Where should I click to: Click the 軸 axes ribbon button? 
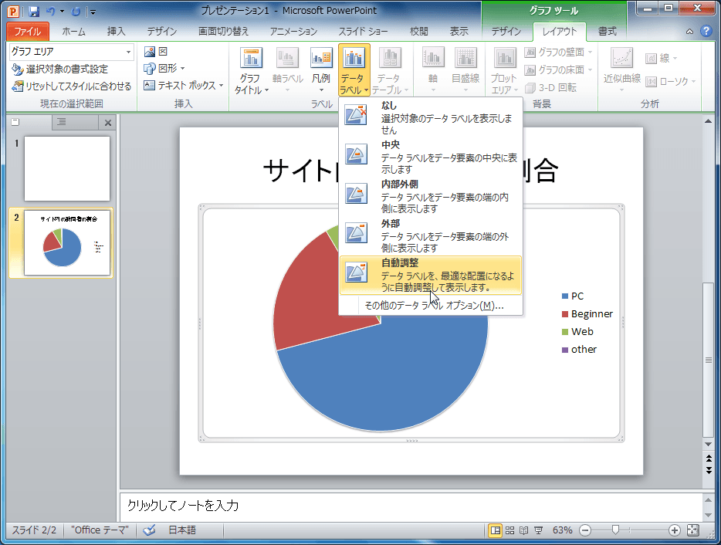433,70
